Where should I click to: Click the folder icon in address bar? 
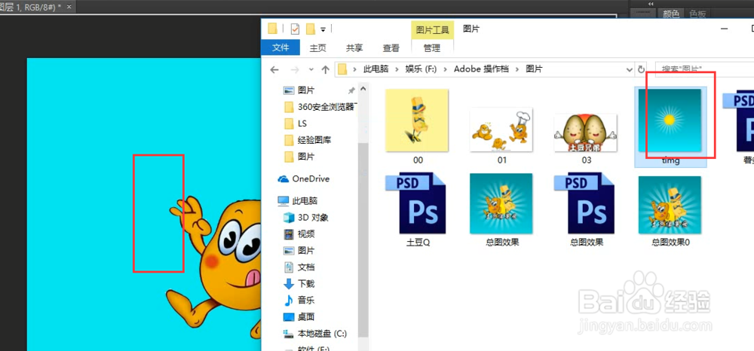tap(342, 69)
